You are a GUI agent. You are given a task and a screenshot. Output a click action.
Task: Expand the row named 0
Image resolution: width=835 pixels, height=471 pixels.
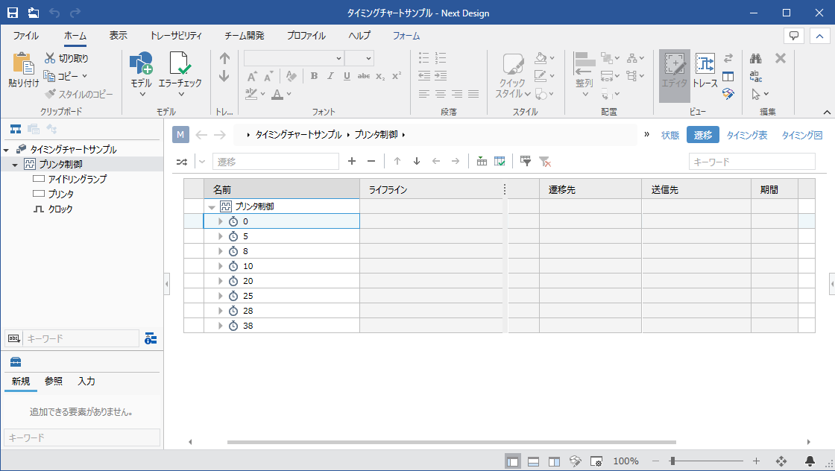[x=220, y=221]
